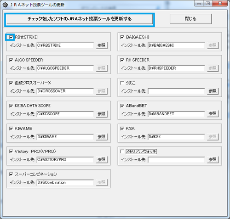This screenshot has height=219, width=230.
Task: Click the C:¥RBSTRIKE install path field
Action: (65, 45)
